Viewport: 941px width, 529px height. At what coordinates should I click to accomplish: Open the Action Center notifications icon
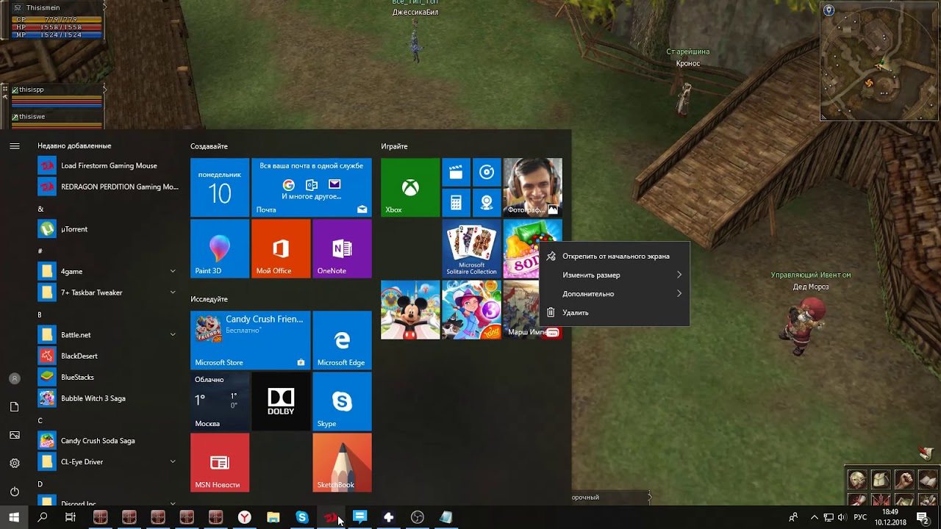[923, 517]
